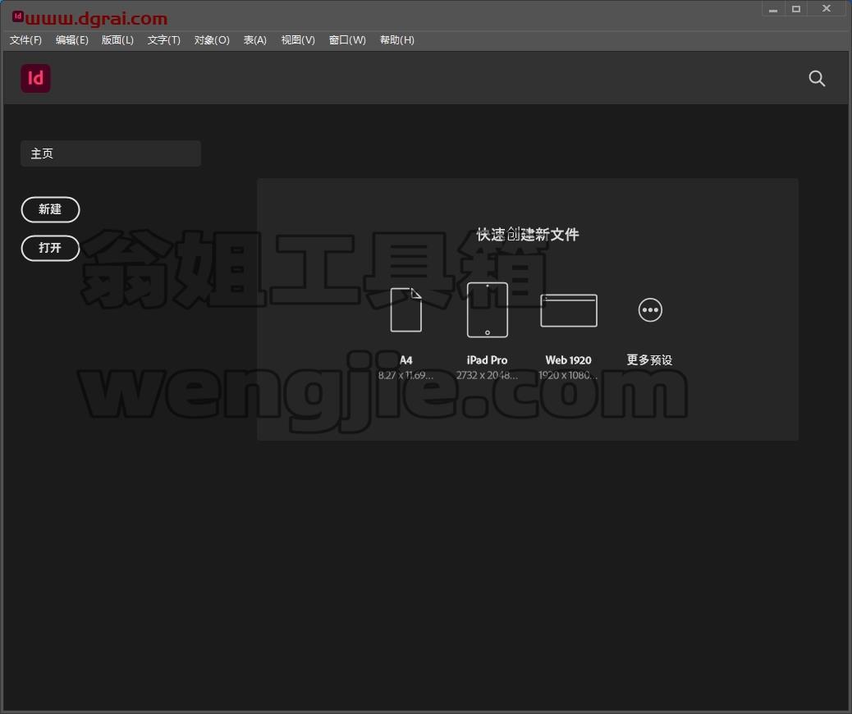The image size is (852, 714).
Task: Minimize the InDesign window
Action: pyautogui.click(x=773, y=9)
